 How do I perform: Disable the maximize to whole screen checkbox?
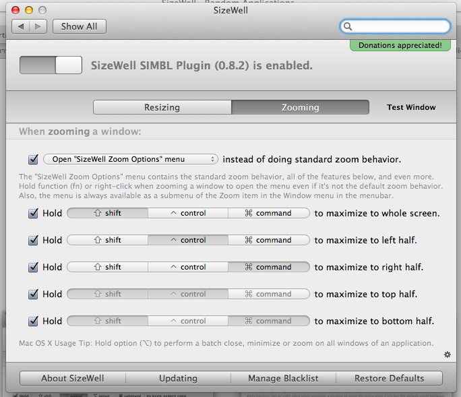tap(33, 213)
